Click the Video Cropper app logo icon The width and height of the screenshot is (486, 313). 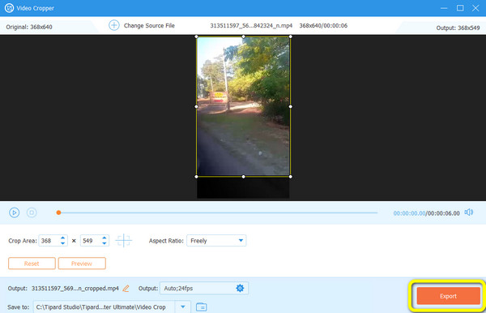point(9,8)
